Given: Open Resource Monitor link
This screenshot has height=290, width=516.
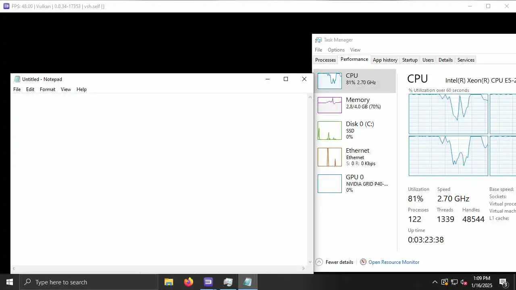Looking at the screenshot, I should click(394, 262).
